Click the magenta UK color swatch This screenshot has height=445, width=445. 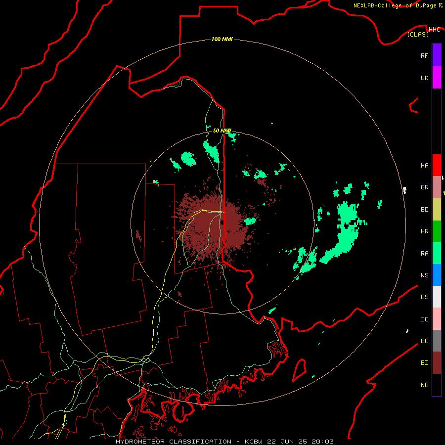[x=437, y=78]
